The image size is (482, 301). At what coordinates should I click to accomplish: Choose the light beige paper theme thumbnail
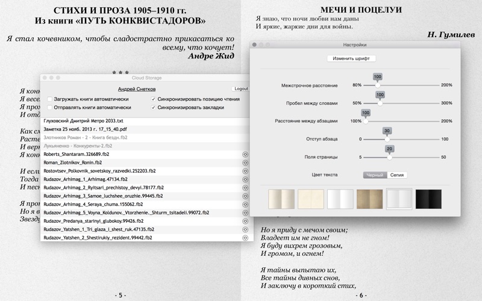(x=281, y=199)
